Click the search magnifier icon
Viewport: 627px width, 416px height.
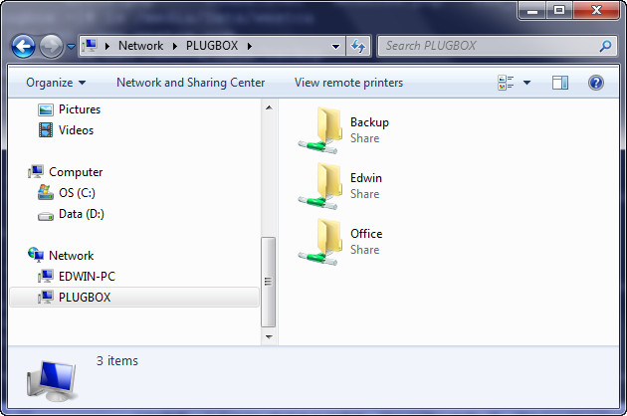tap(604, 46)
